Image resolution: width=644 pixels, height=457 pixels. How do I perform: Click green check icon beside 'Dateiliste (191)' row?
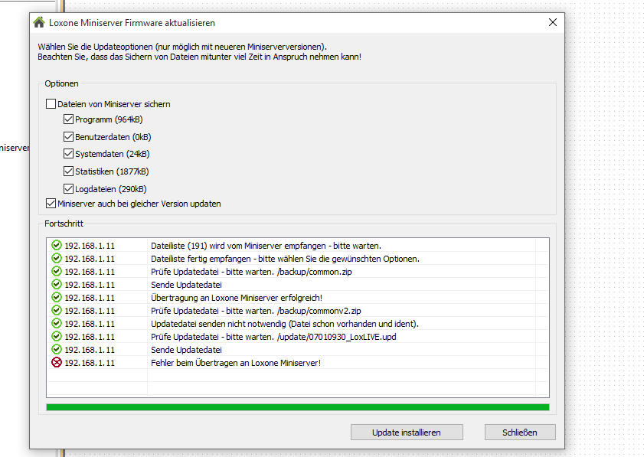point(56,246)
